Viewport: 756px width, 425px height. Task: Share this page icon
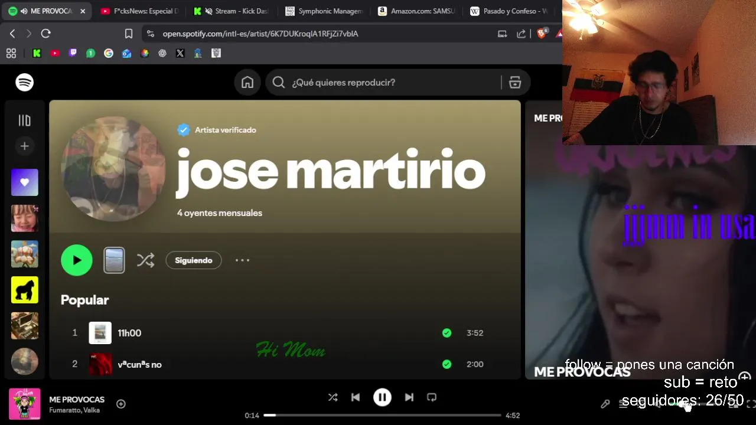click(521, 34)
